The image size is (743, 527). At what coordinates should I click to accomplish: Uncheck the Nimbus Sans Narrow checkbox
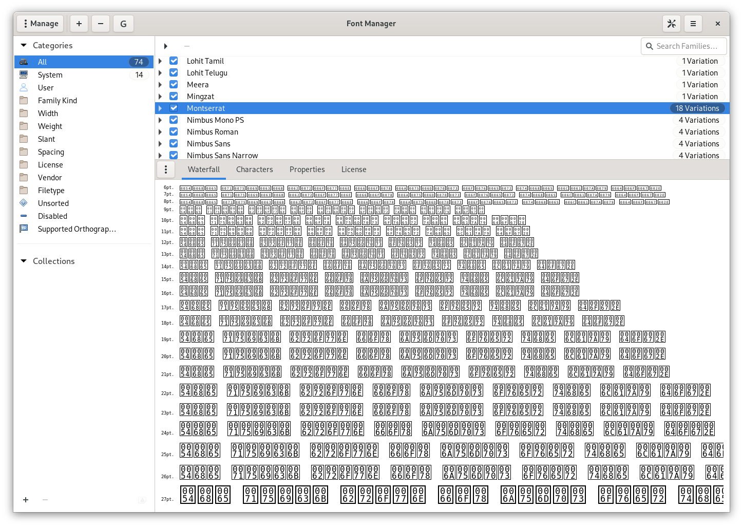174,155
